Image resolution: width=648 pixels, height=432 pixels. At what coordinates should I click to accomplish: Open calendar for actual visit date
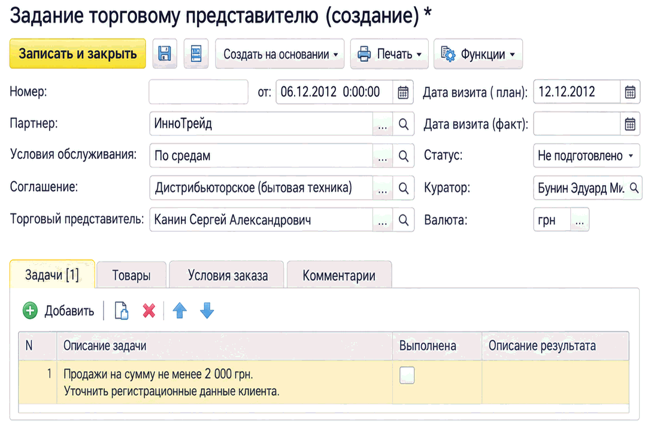(630, 123)
